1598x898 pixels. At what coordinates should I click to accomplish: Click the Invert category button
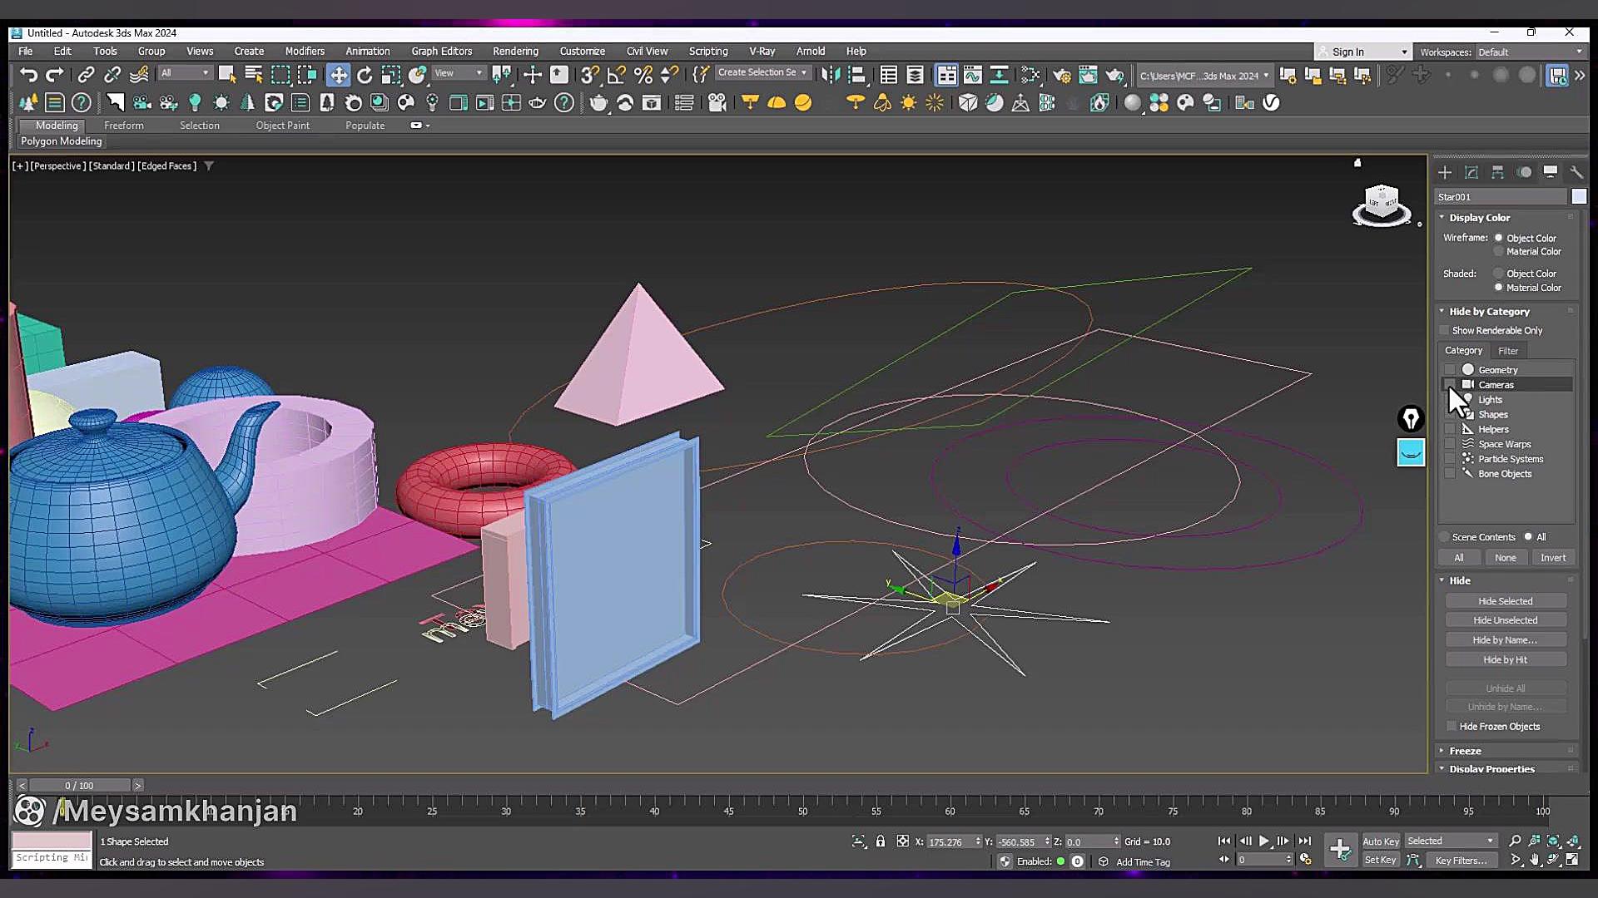(1552, 558)
